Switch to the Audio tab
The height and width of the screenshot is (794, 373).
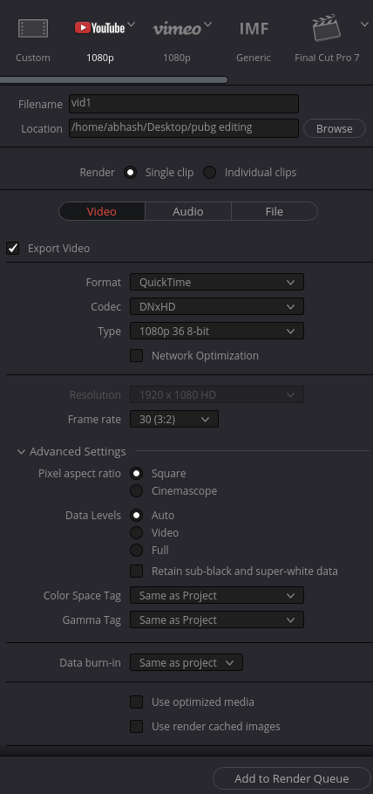187,211
